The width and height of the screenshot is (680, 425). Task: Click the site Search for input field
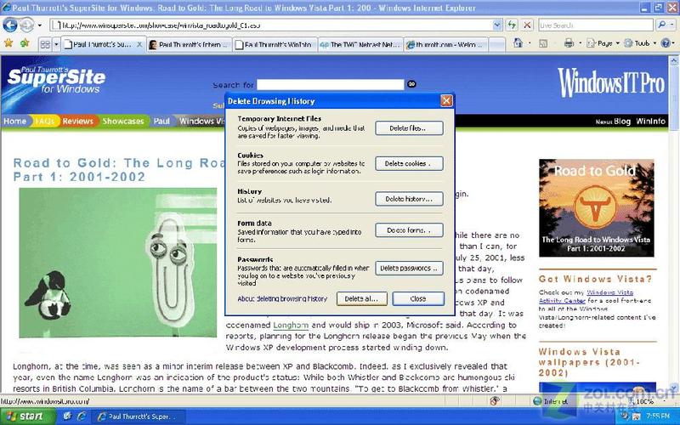pos(330,84)
